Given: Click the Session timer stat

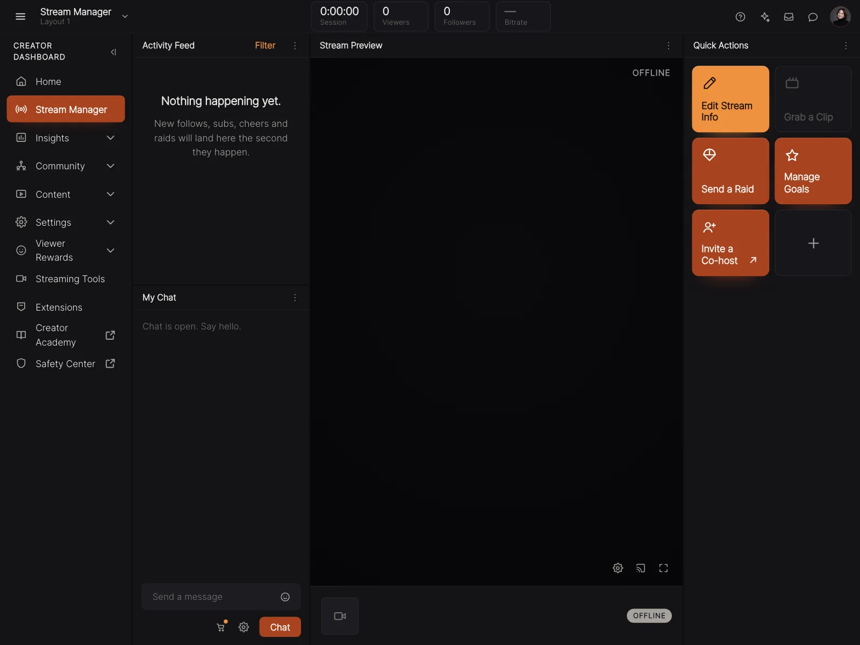Looking at the screenshot, I should (x=339, y=16).
